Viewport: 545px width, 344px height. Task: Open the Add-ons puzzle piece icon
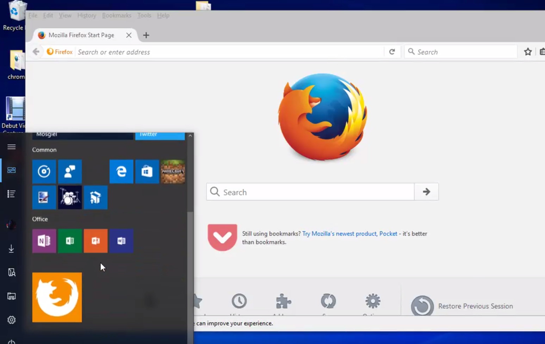[x=284, y=301]
